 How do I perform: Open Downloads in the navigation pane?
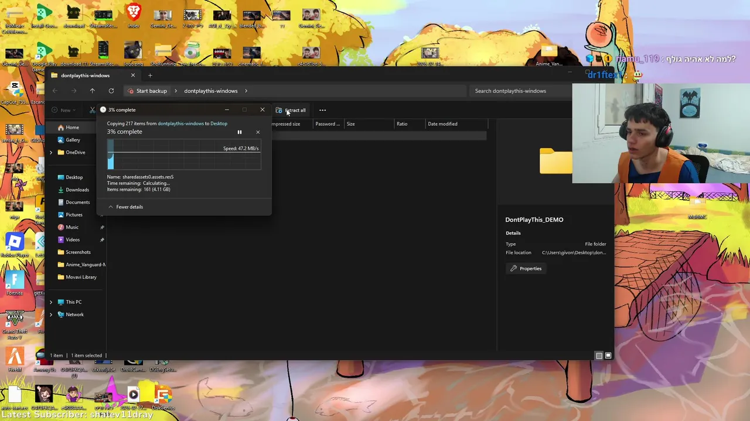click(77, 189)
